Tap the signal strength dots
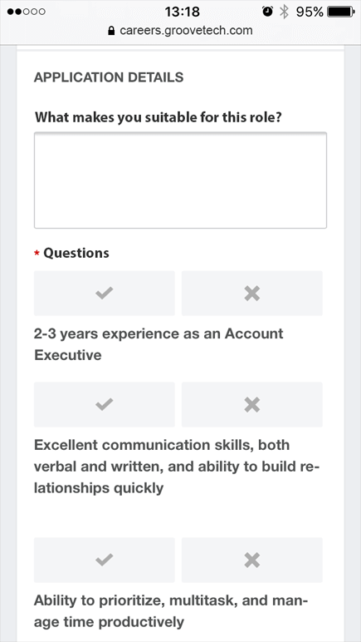 [26, 12]
